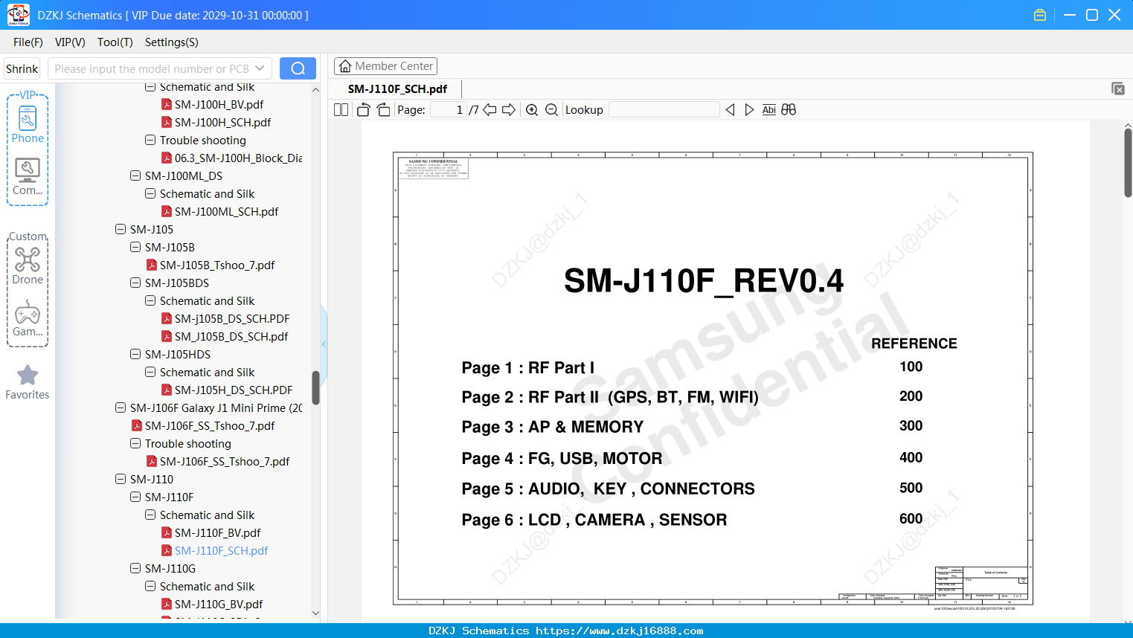
Task: Click PDF icon beside SM-J110F_BV.pdf
Action: [x=167, y=532]
